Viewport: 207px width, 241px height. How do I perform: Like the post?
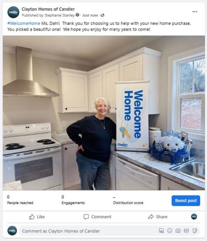pos(37,217)
